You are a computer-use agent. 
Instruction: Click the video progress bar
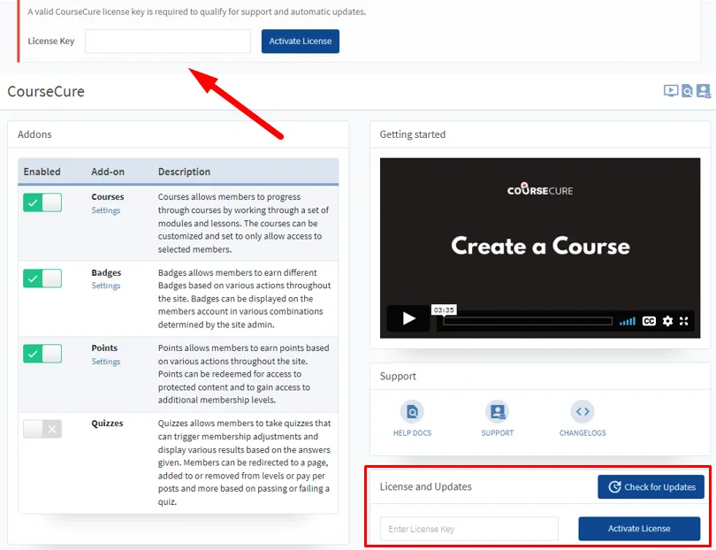coord(527,321)
